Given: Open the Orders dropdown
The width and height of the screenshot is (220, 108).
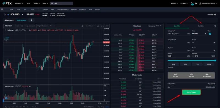Looking at the screenshot, I should point(184,4).
